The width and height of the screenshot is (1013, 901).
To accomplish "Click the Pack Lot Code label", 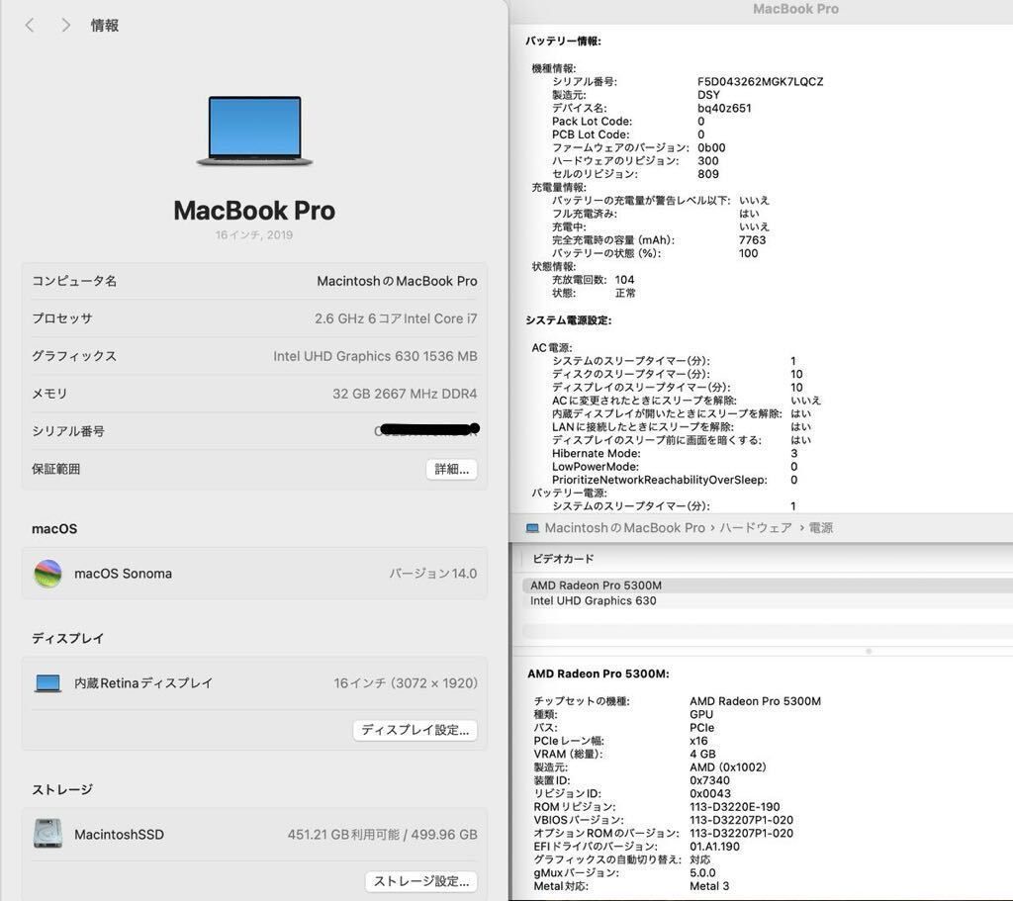I will (592, 122).
